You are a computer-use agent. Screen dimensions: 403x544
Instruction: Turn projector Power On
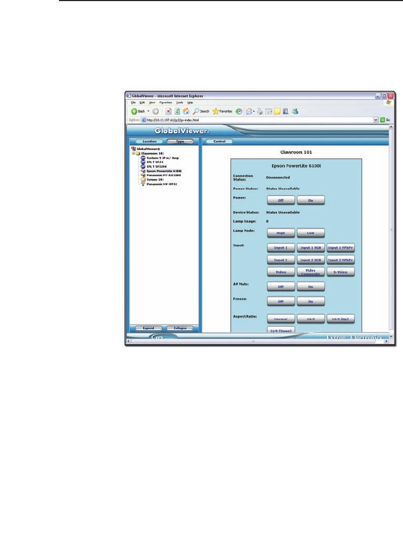point(311,200)
